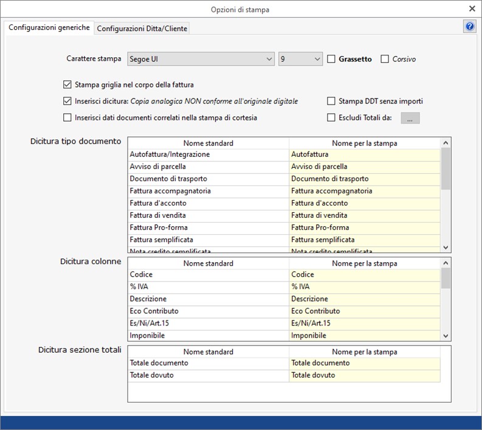Edit print name cell '% IVA'
This screenshot has height=430, width=482.
pos(365,286)
